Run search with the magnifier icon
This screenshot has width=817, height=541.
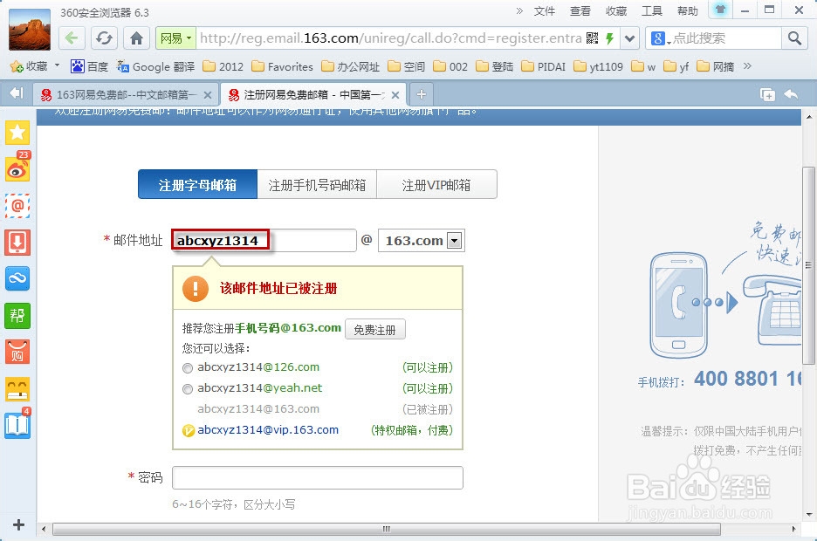(x=794, y=38)
